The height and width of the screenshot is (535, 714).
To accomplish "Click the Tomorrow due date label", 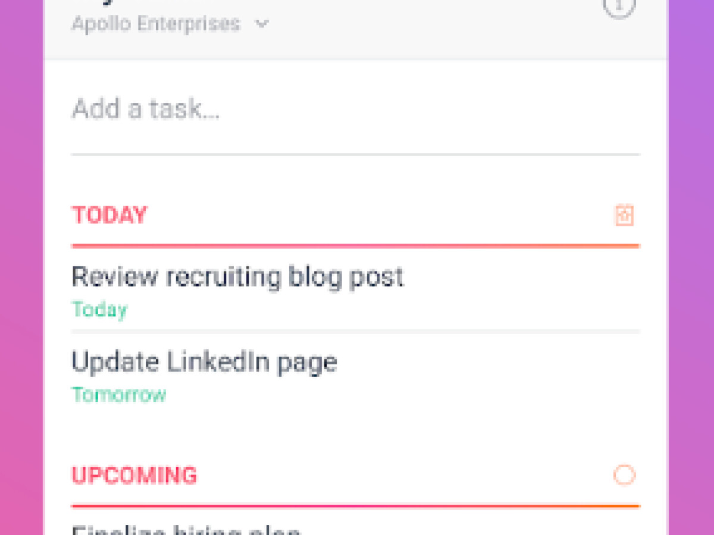I will click(118, 394).
